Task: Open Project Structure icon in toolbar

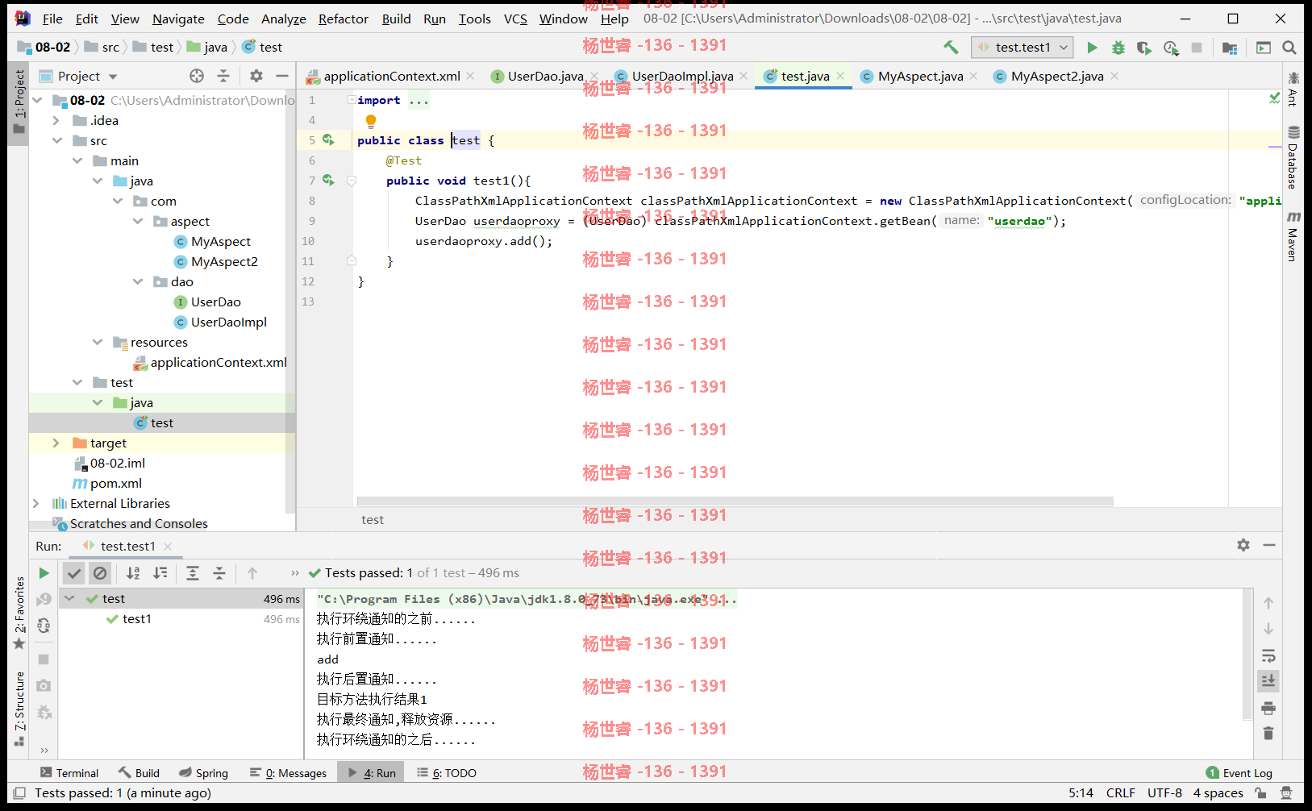Action: (x=1230, y=48)
